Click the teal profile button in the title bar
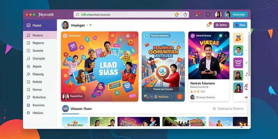 pos(236,15)
